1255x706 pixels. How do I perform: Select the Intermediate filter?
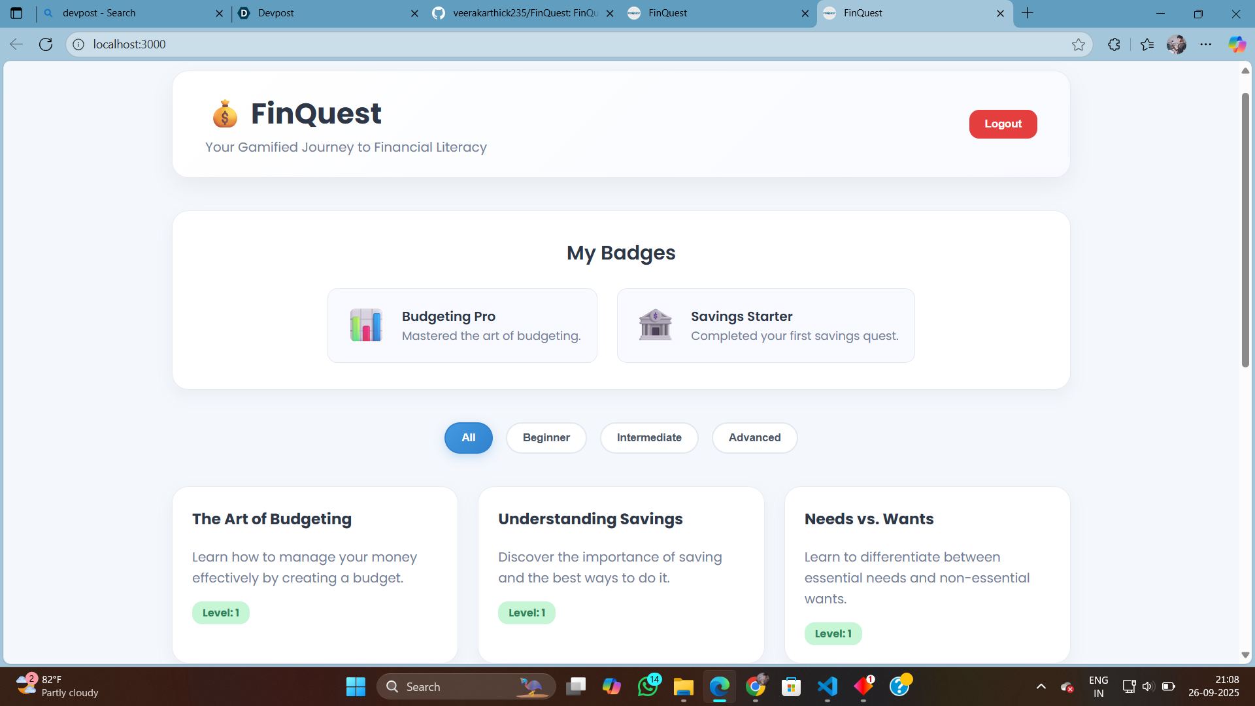pos(648,438)
